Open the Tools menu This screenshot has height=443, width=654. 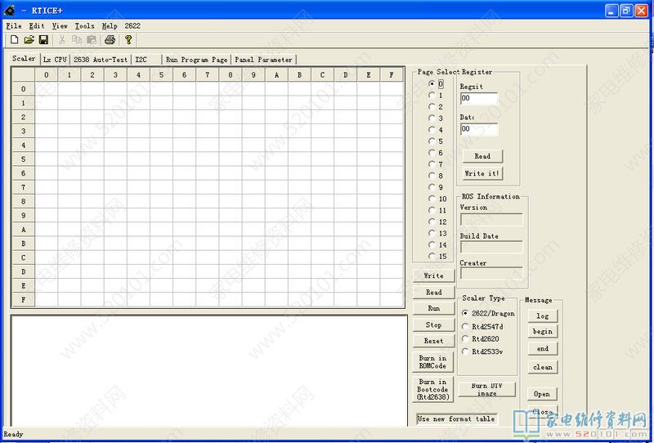coord(84,26)
